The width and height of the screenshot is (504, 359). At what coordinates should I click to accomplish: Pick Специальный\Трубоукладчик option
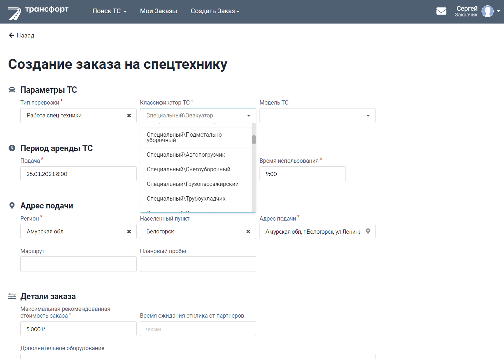pyautogui.click(x=196, y=199)
